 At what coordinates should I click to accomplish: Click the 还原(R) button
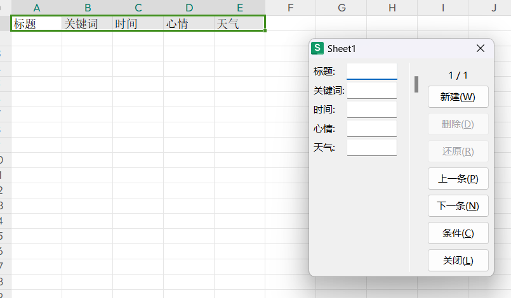tap(458, 152)
